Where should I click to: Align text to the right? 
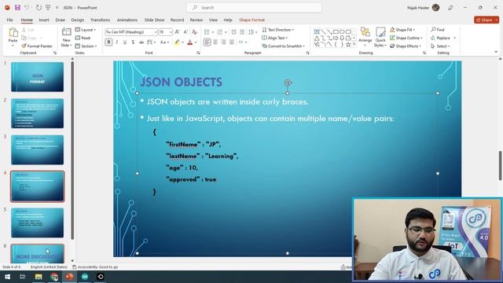coord(223,42)
